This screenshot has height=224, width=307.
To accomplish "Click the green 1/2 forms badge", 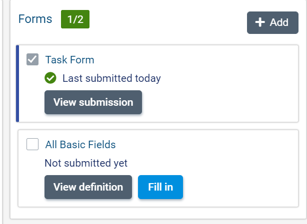I will click(x=75, y=19).
